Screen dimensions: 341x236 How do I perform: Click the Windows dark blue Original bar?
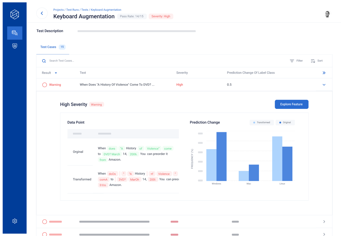click(x=221, y=156)
